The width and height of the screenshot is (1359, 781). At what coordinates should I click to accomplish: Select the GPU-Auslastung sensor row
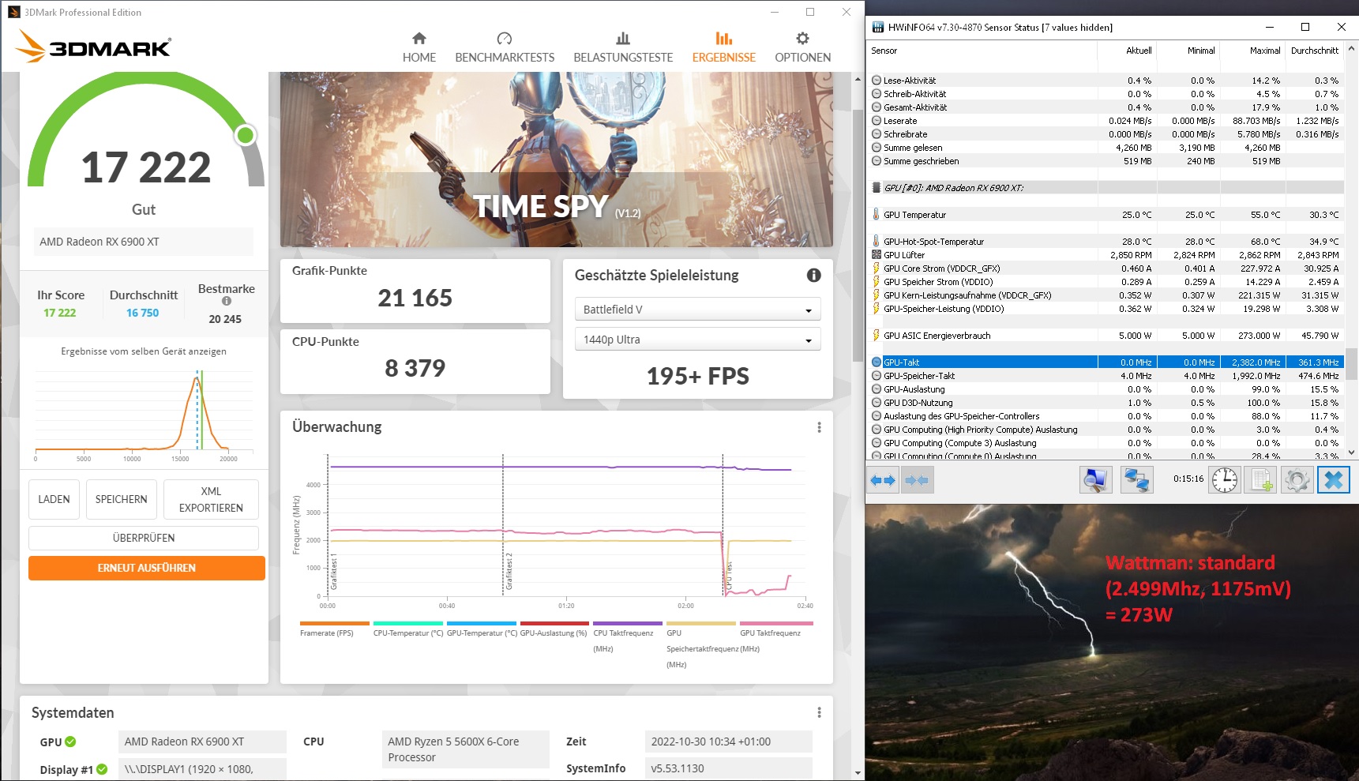pos(1106,389)
